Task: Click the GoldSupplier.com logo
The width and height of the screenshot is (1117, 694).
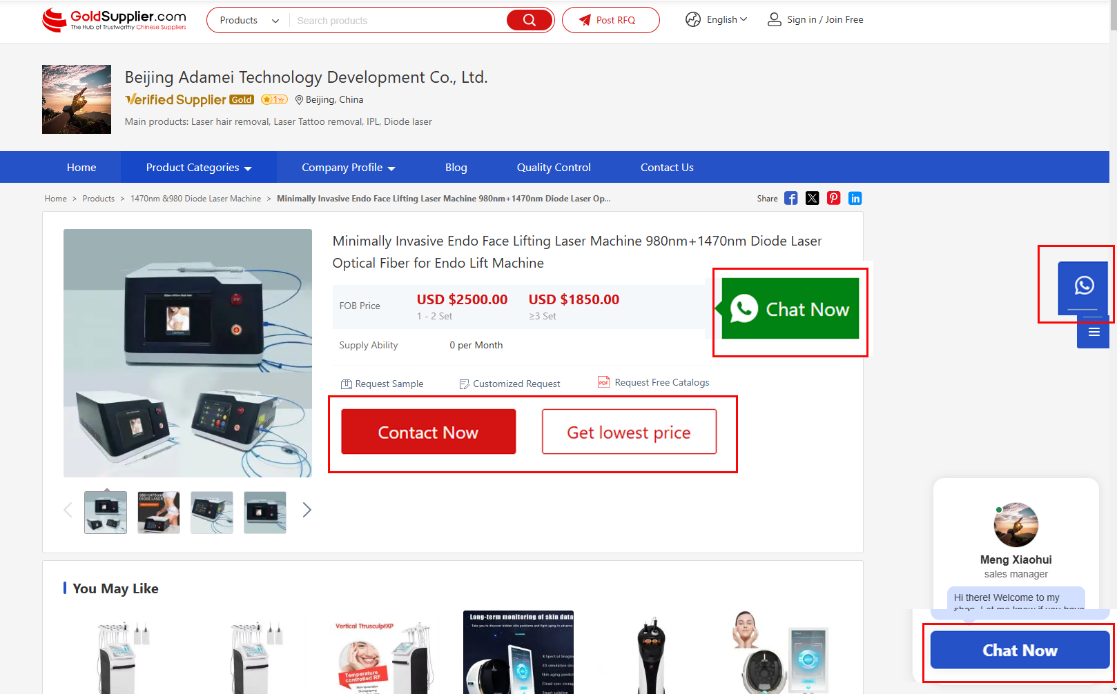Action: [x=115, y=20]
